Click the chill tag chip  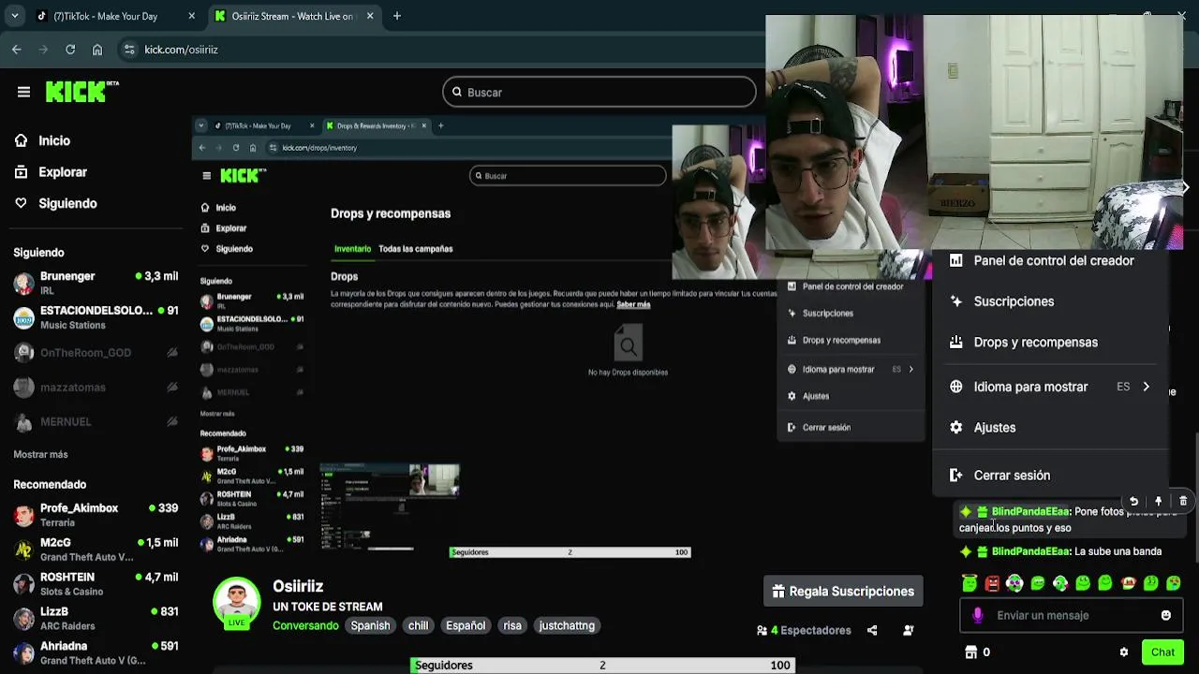click(x=418, y=625)
